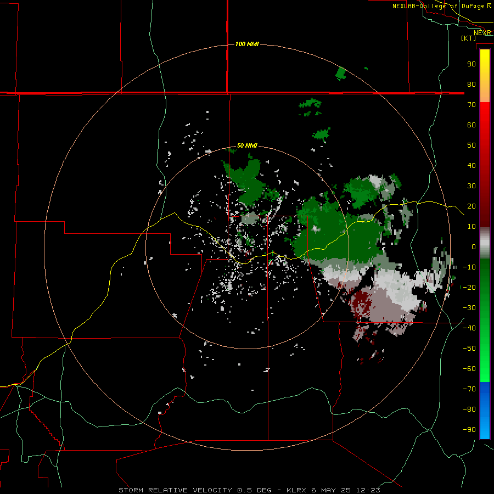Click the STORM RELATIVE VELOCITY product title
The width and height of the screenshot is (494, 494).
176,490
